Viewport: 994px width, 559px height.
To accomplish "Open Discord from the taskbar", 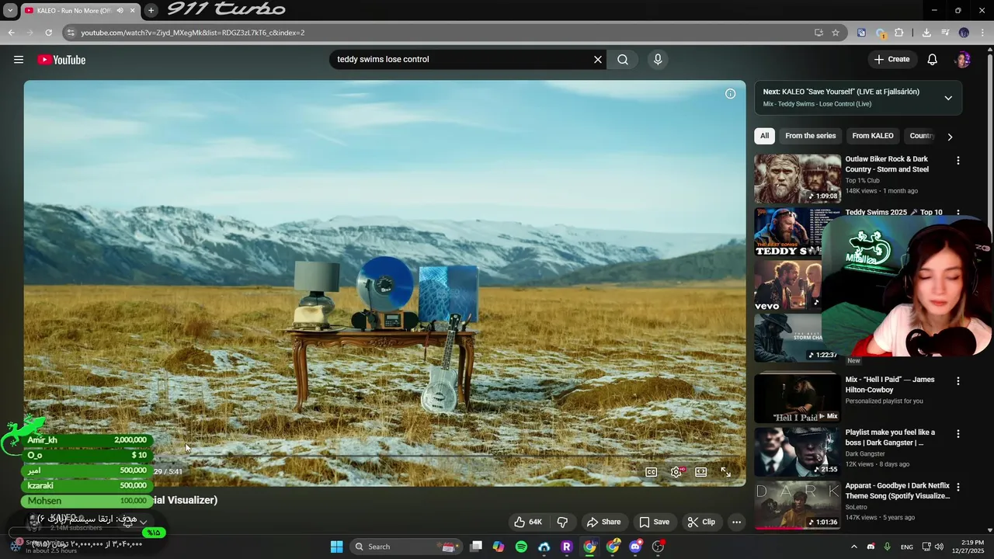I will pyautogui.click(x=635, y=547).
